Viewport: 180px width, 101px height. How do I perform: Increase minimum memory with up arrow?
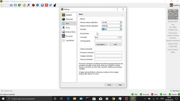point(121,22)
